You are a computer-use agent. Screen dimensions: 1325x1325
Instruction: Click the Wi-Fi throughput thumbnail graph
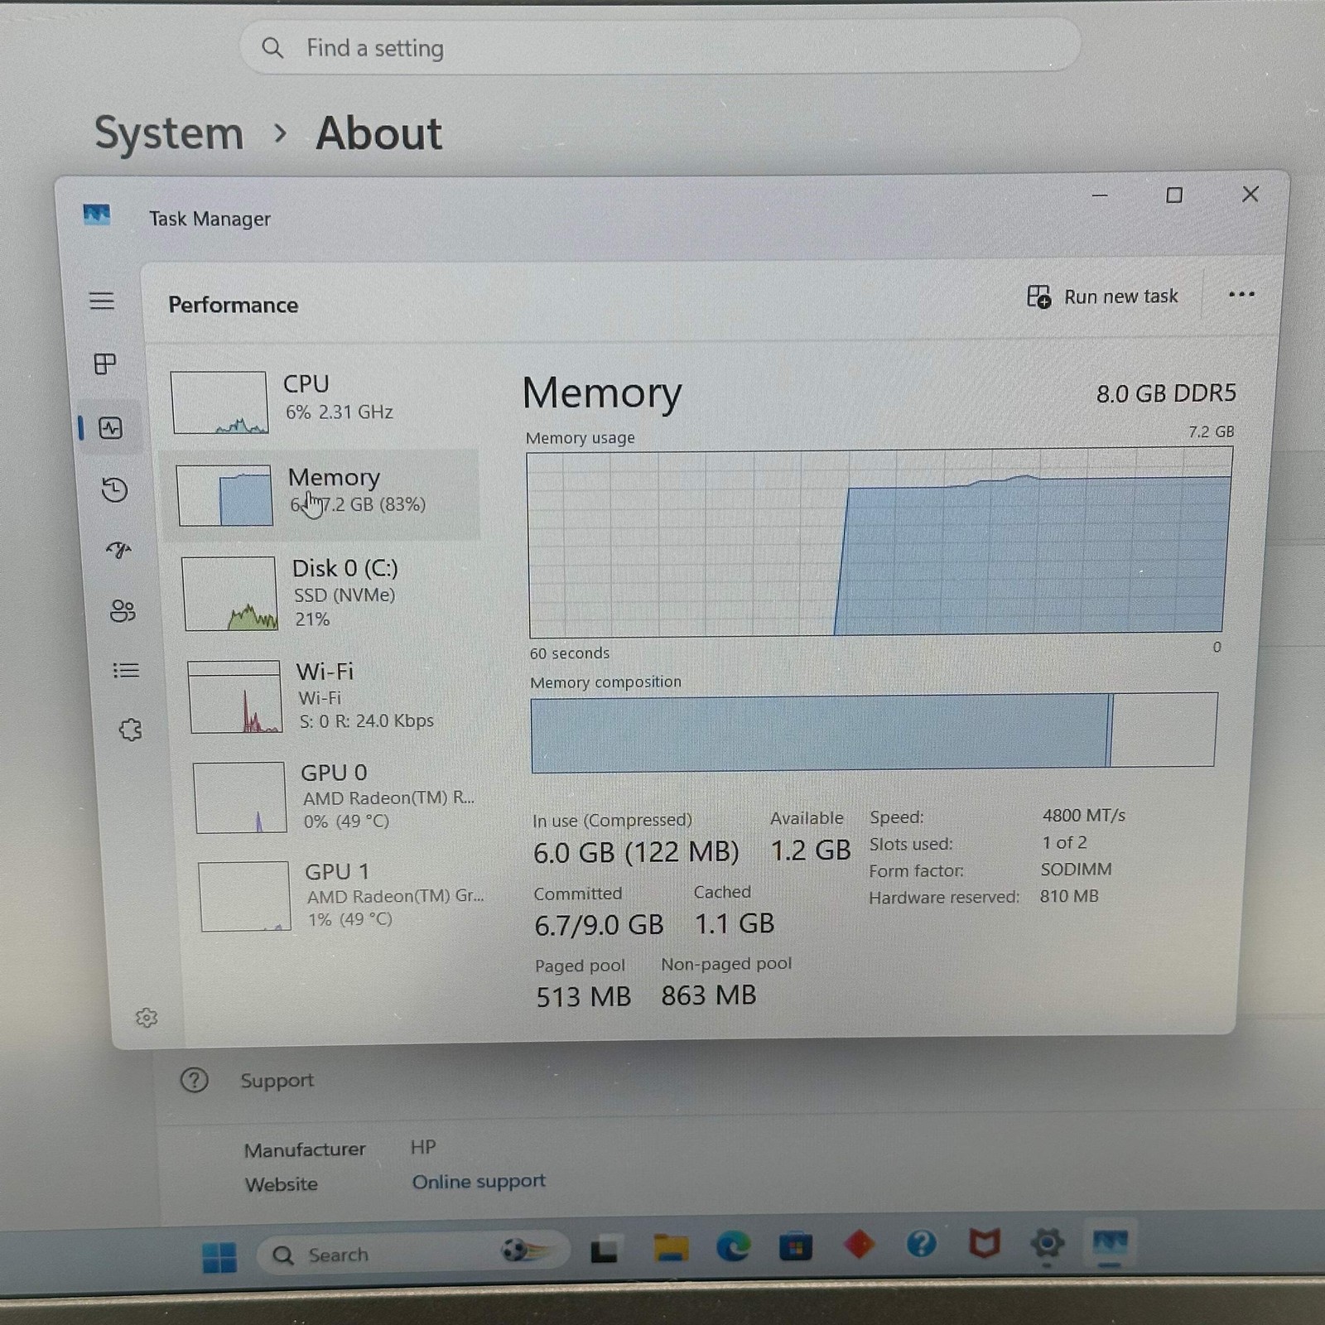[x=235, y=696]
